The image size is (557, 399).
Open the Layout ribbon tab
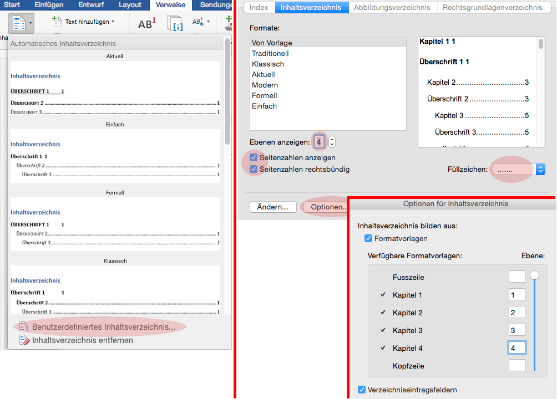tap(130, 5)
